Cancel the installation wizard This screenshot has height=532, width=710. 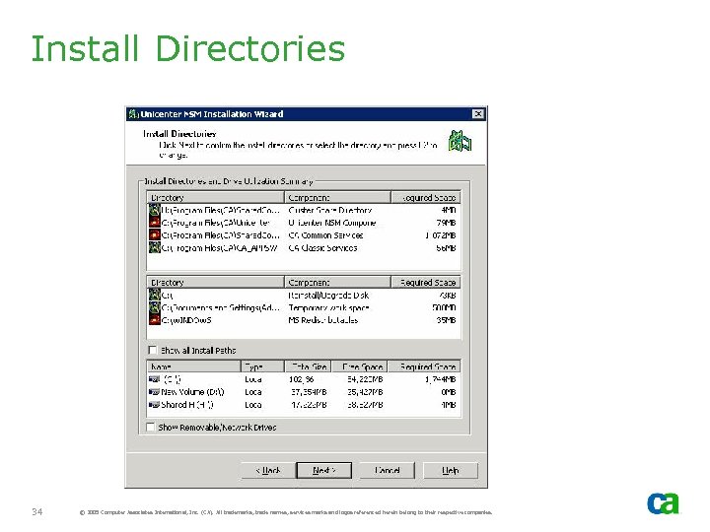pos(388,470)
